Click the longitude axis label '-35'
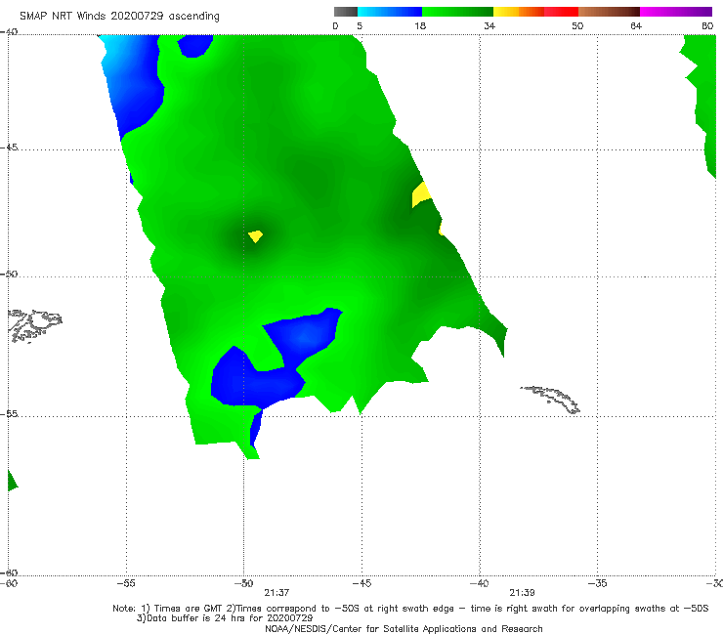 (597, 583)
